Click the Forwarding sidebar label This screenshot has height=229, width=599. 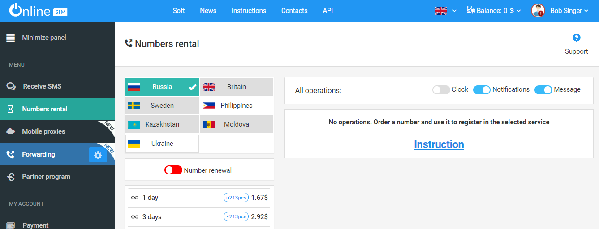pos(39,154)
